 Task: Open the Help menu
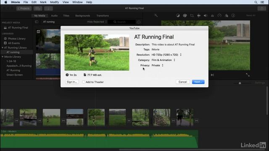89,2
